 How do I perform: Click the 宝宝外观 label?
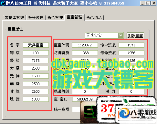(x=62, y=45)
